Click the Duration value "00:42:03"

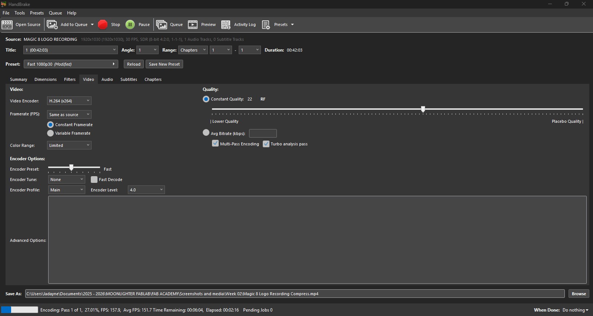tap(295, 50)
